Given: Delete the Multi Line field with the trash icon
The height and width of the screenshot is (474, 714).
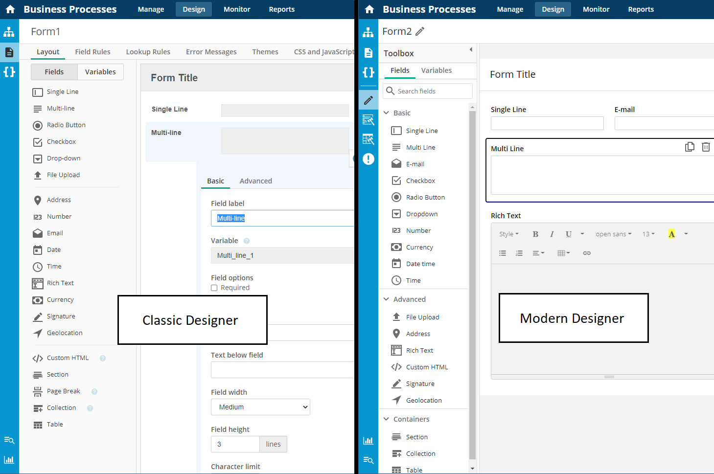Looking at the screenshot, I should pyautogui.click(x=706, y=147).
